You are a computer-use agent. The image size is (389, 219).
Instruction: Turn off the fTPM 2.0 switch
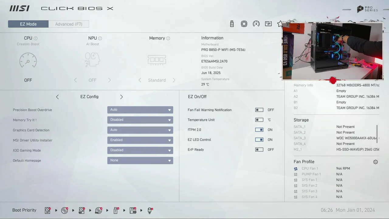point(259,130)
